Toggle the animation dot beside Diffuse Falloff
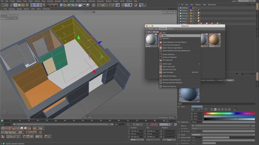 pyautogui.click(x=179, y=138)
